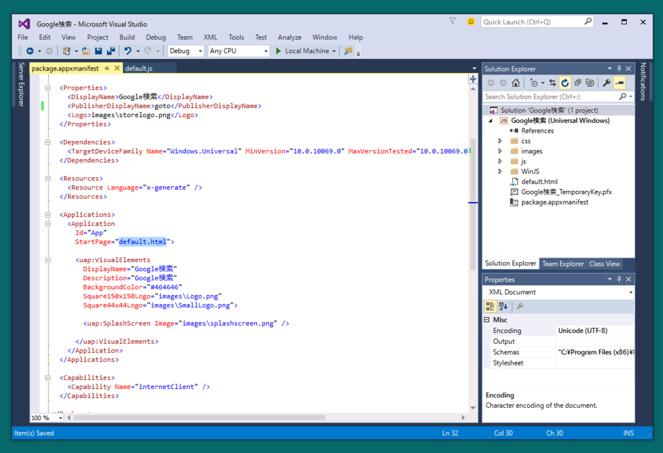
Task: Click the New Project toolbar icon
Action: coord(67,50)
